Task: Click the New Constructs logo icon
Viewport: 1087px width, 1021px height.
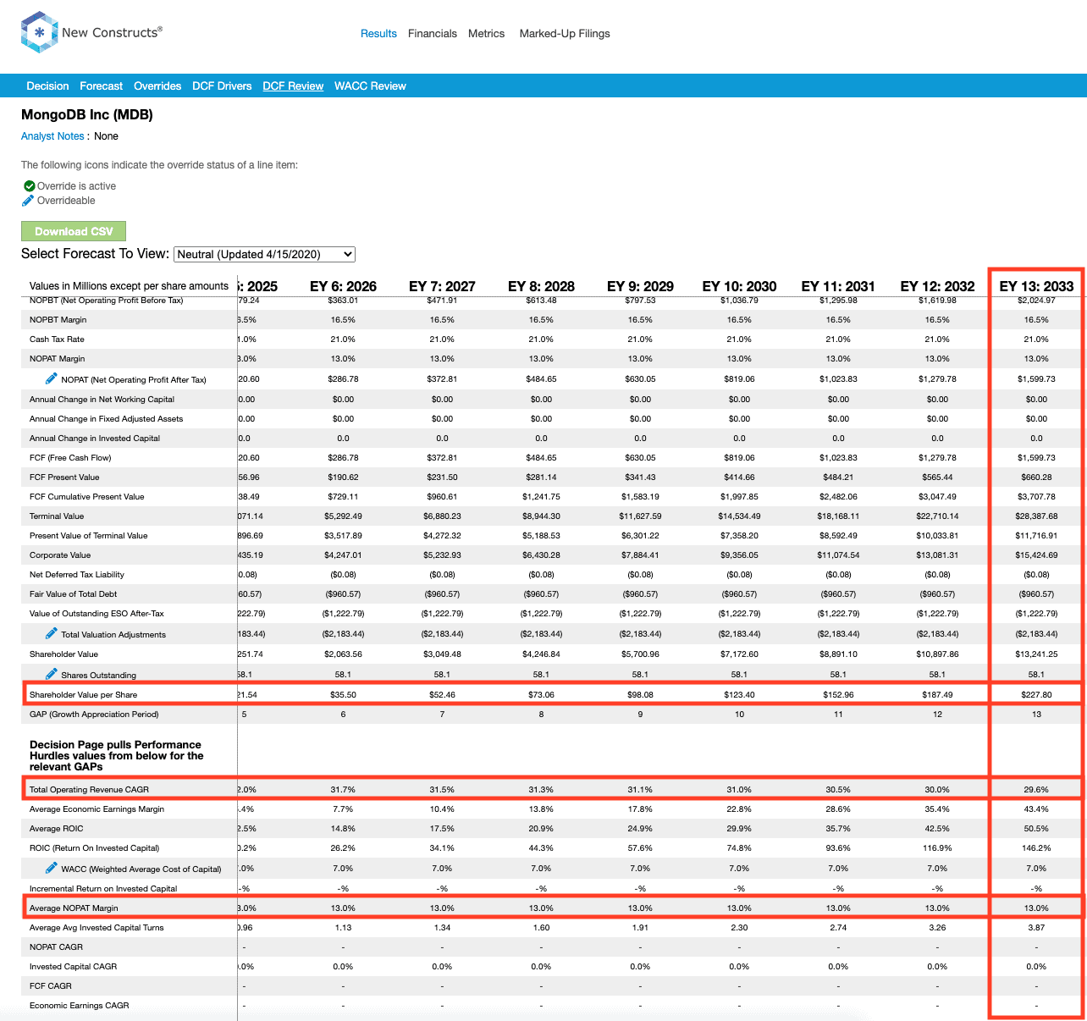Action: coord(39,32)
